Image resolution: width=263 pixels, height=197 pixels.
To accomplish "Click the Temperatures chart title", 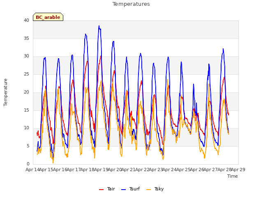I will tap(131, 4).
